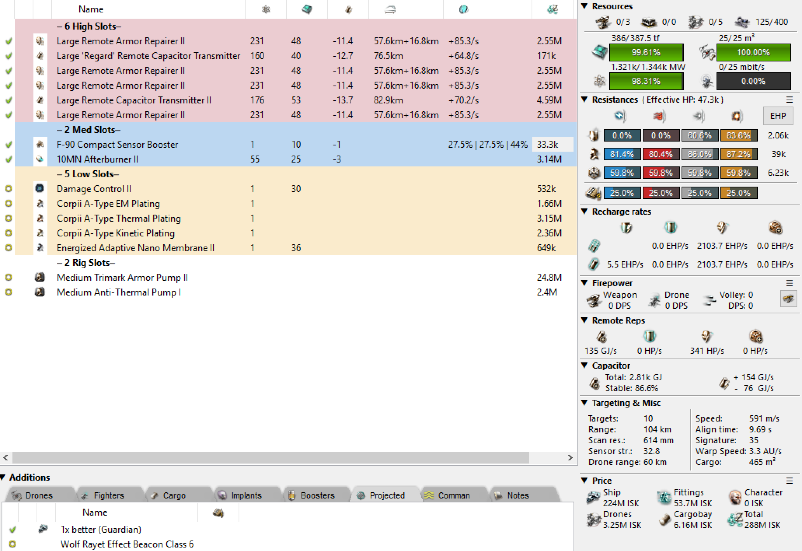
Task: Click the 10MN Afterburner II module icon
Action: (40, 159)
